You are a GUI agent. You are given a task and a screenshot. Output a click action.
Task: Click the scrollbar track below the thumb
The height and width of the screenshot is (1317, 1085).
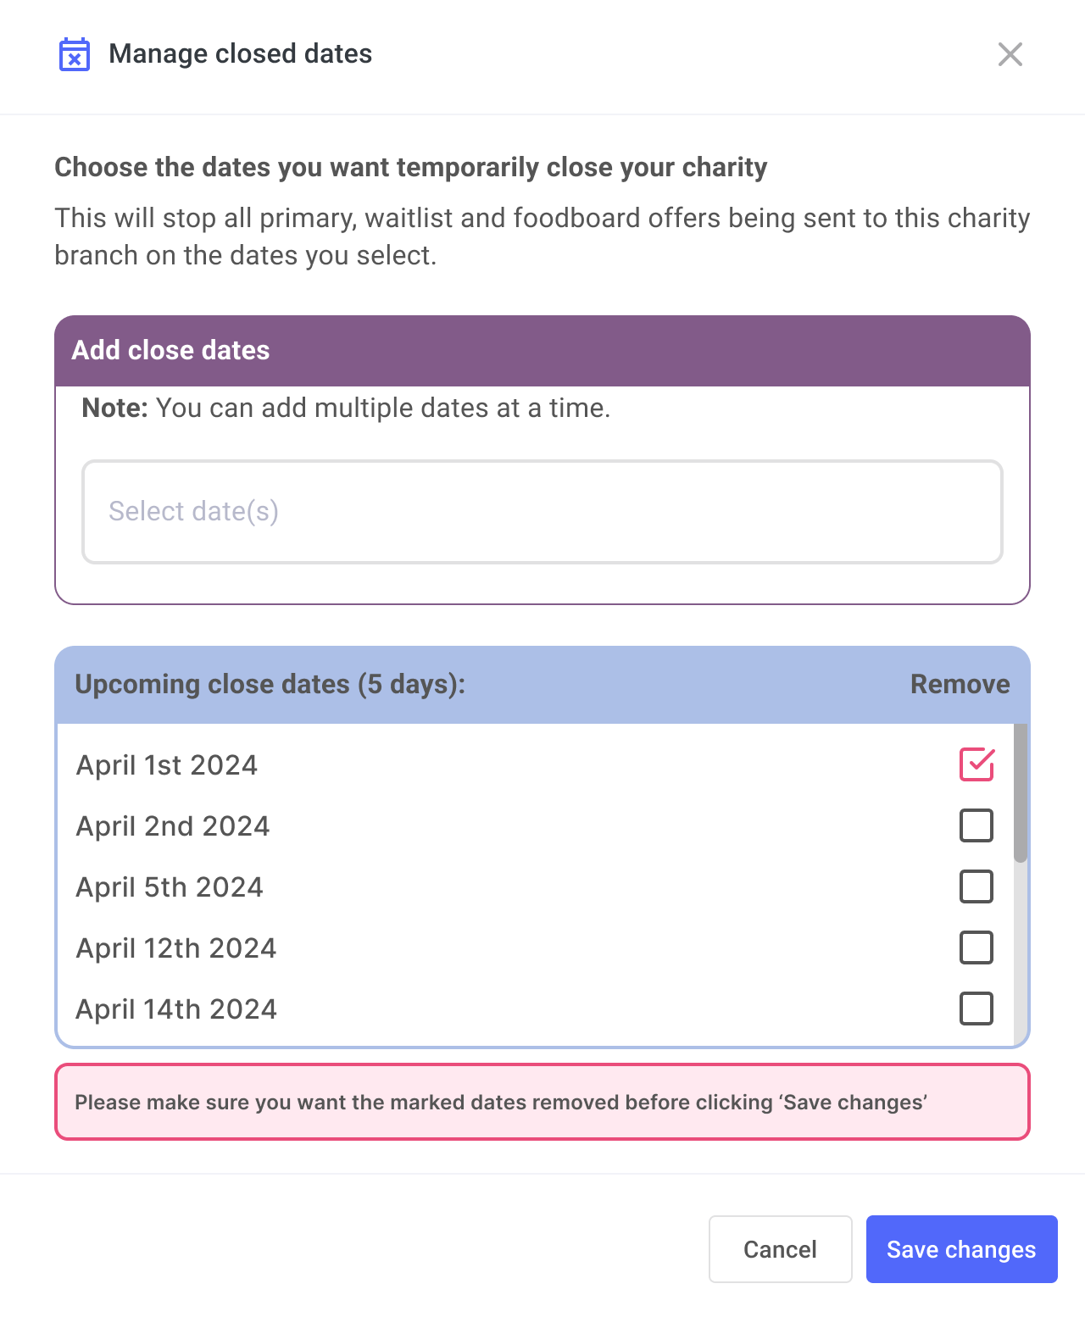pyautogui.click(x=1021, y=953)
